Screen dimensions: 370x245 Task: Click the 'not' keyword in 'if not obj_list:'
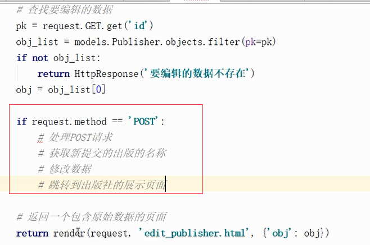point(40,58)
